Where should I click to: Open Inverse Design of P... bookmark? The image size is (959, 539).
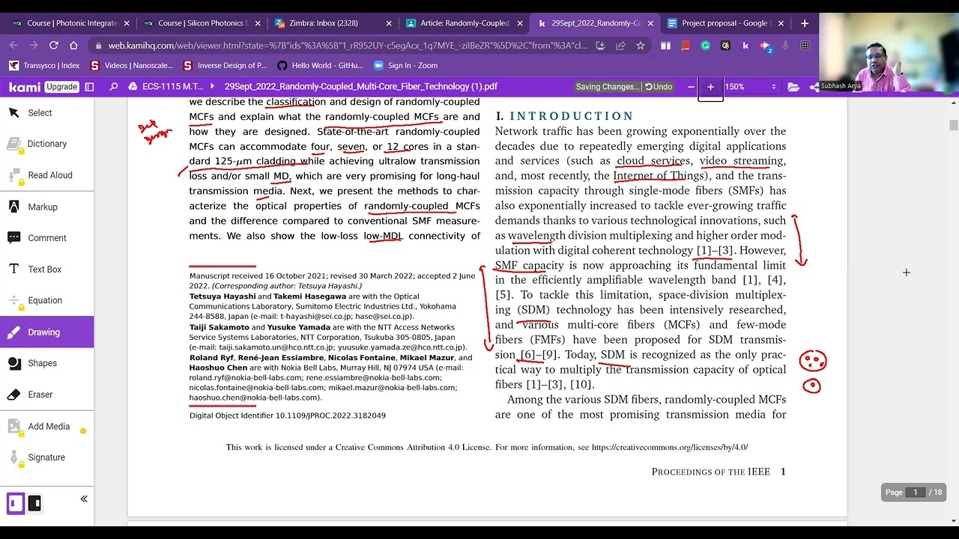coord(225,66)
